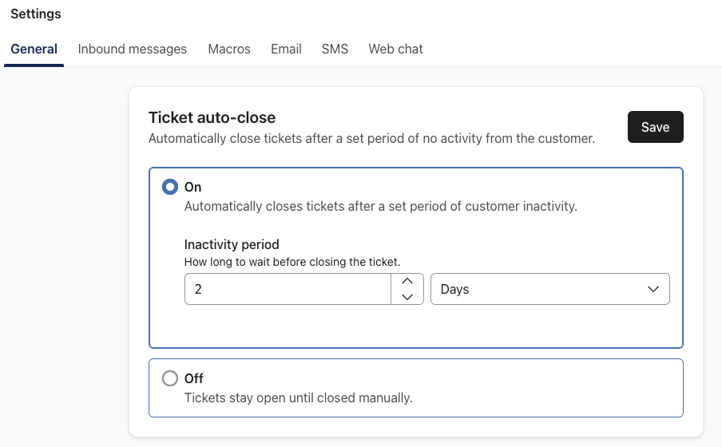722x447 pixels.
Task: Click the Ticket auto-close section title
Action: click(x=212, y=118)
